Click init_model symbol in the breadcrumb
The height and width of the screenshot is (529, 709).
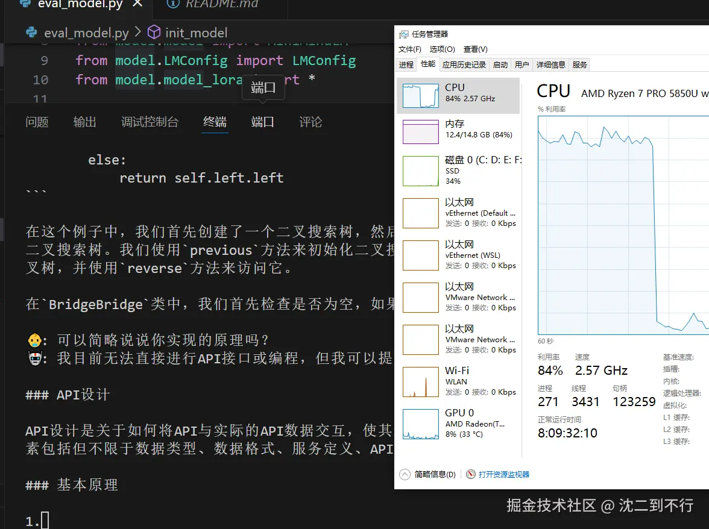(197, 33)
